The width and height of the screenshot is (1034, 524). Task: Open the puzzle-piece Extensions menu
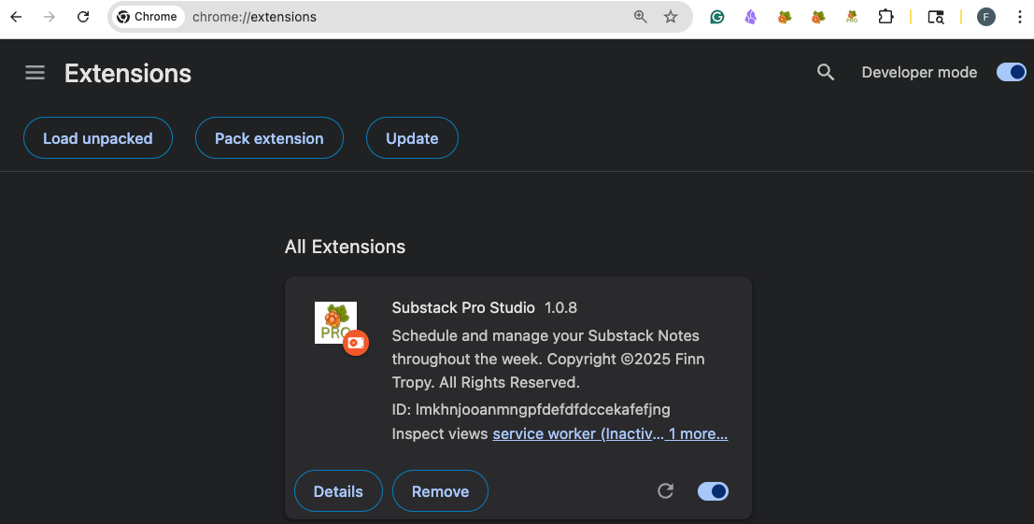point(885,17)
